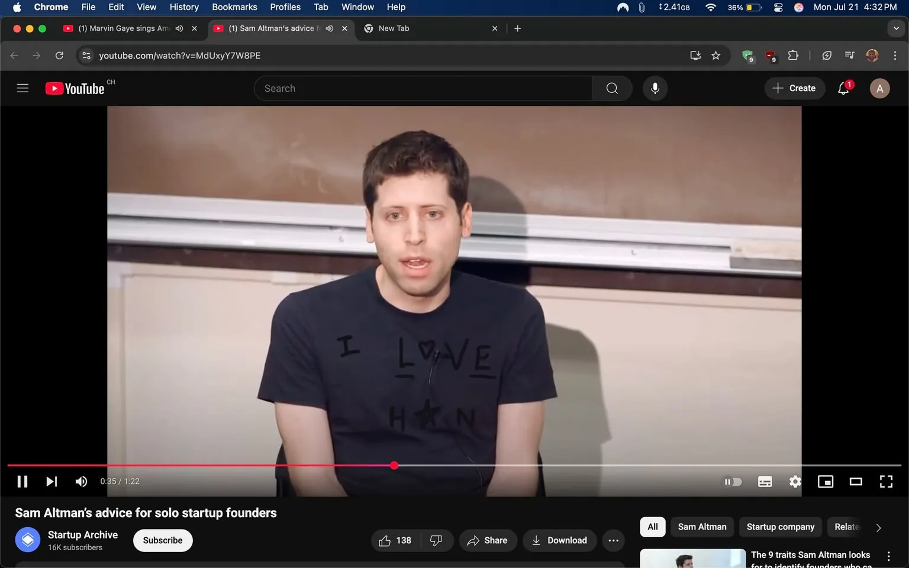Toggle the autoplay switch
909x568 pixels.
pos(733,481)
